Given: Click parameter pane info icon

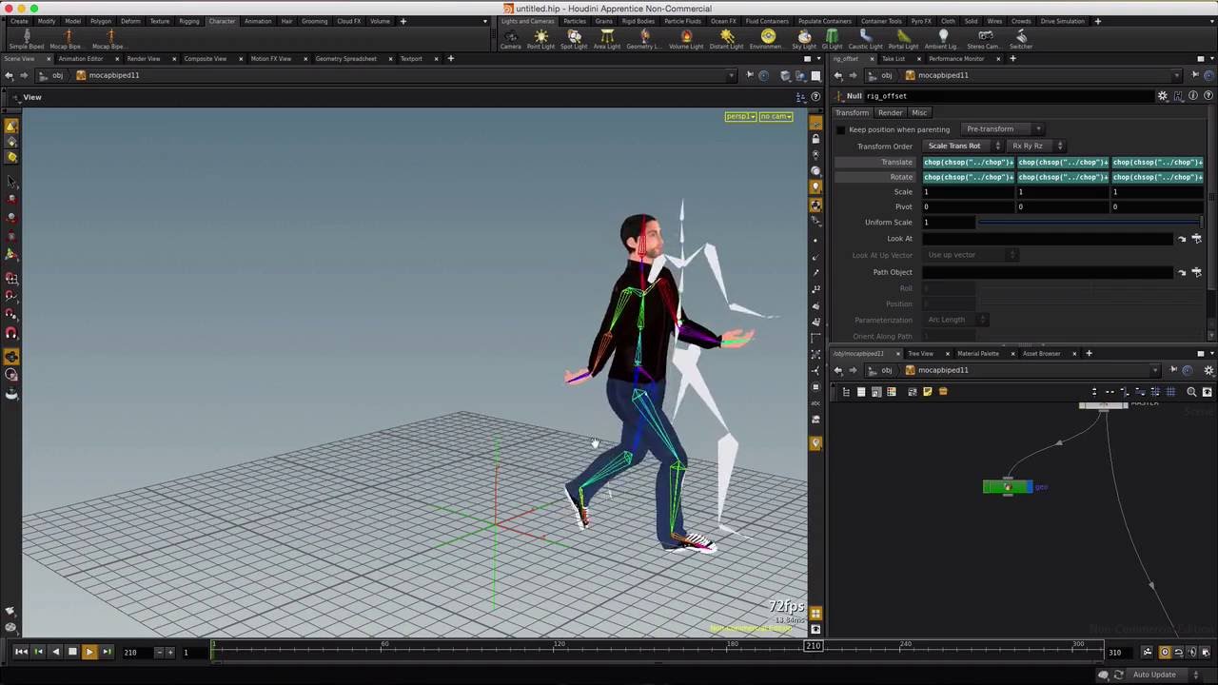Looking at the screenshot, I should pos(1193,96).
